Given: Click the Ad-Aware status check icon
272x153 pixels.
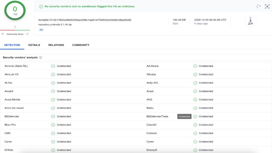Looking at the screenshot, I should pos(195,66).
